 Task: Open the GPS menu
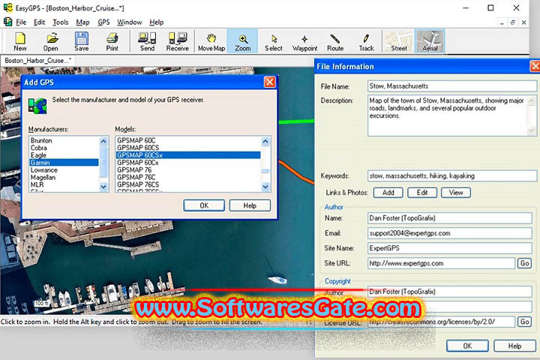pos(103,22)
